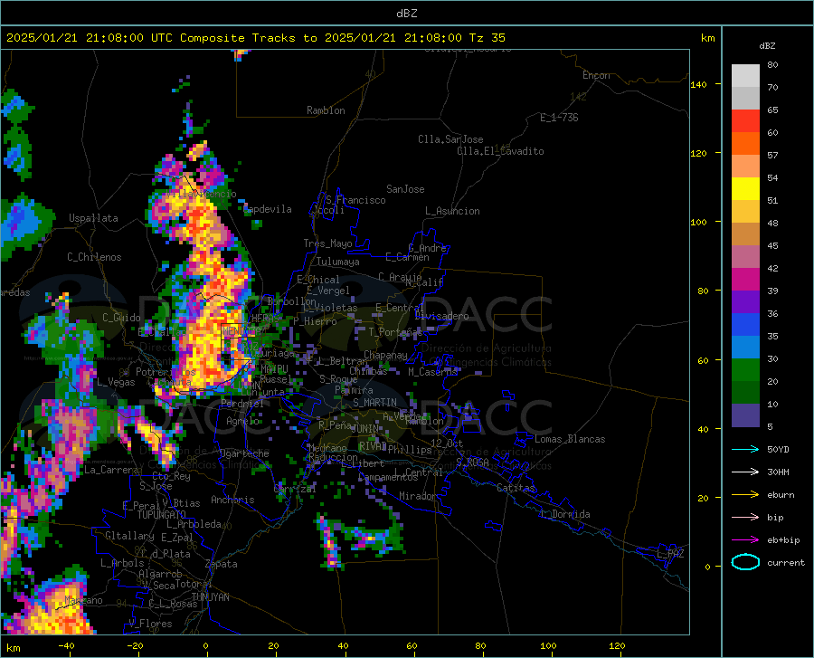
Task: Click the 'S_Francisco' place label
Action: [x=355, y=200]
